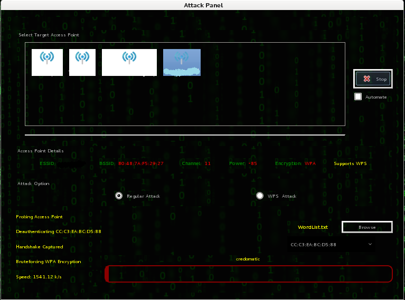Click the Handshake Captured status
This screenshot has height=300, width=405.
pos(40,247)
